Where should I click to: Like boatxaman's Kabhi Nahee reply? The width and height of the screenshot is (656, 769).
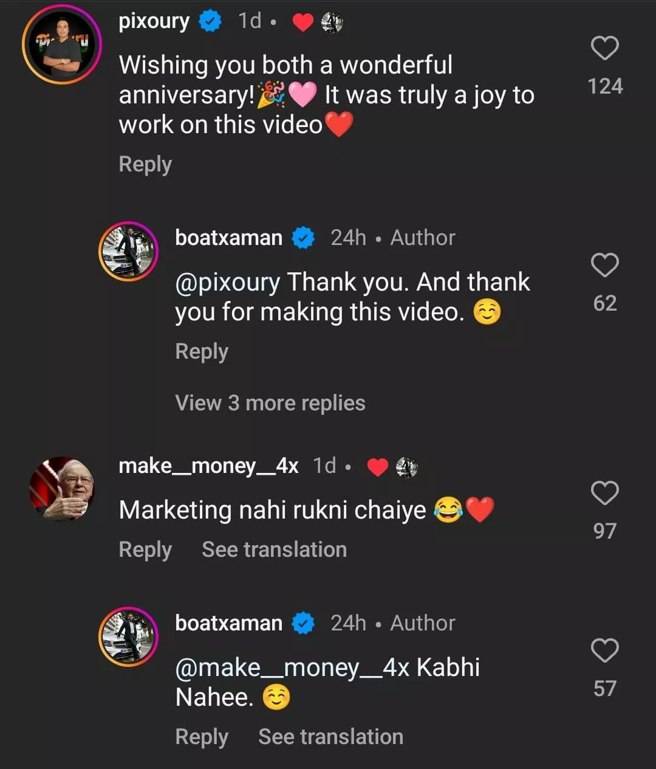604,650
